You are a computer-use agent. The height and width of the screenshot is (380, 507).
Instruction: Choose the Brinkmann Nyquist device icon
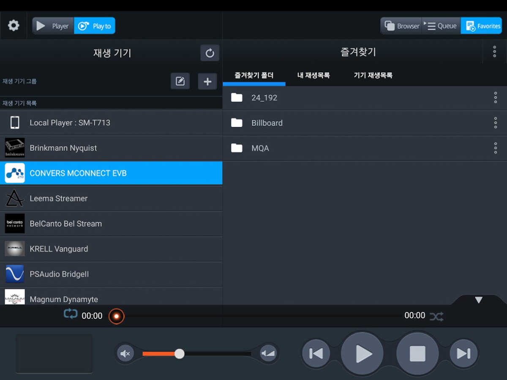[15, 148]
